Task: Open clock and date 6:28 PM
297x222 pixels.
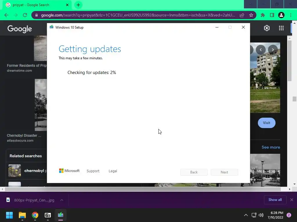Action: click(276, 215)
